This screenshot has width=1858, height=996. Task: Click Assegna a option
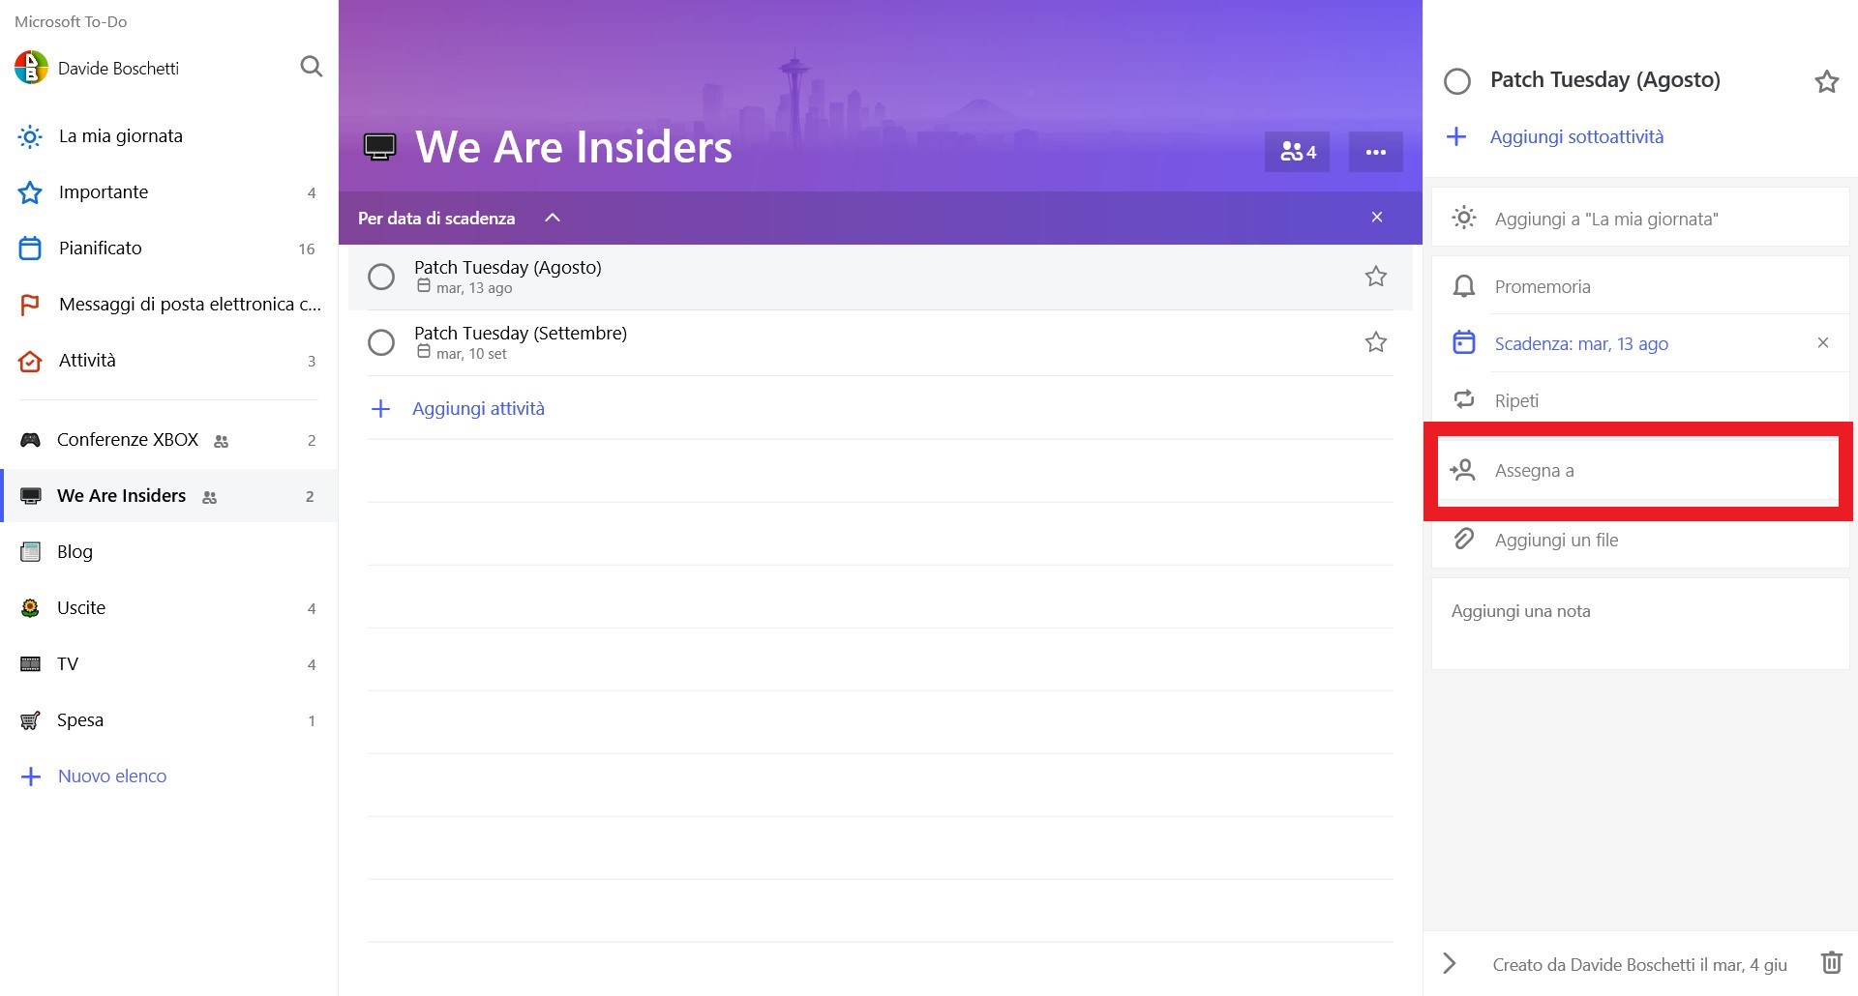1638,470
